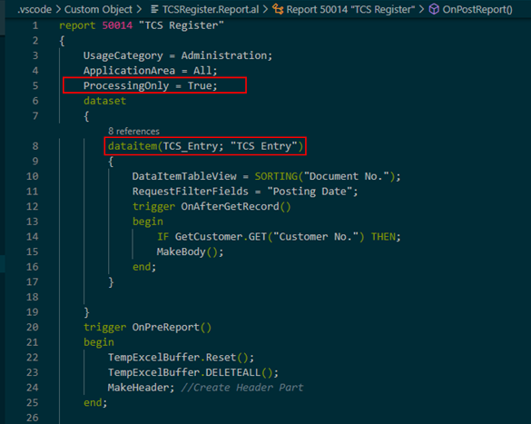This screenshot has width=531, height=424.
Task: Click the cube icon before OnPostReport()
Action: [434, 9]
